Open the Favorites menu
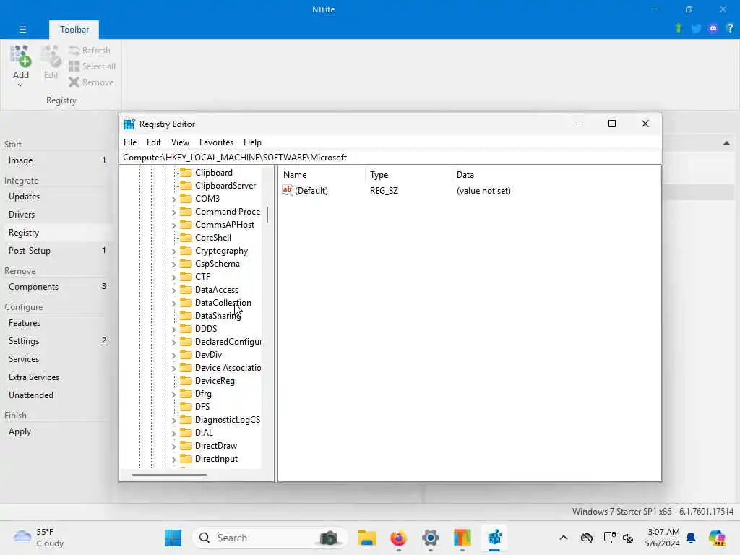Image resolution: width=740 pixels, height=555 pixels. pyautogui.click(x=216, y=142)
